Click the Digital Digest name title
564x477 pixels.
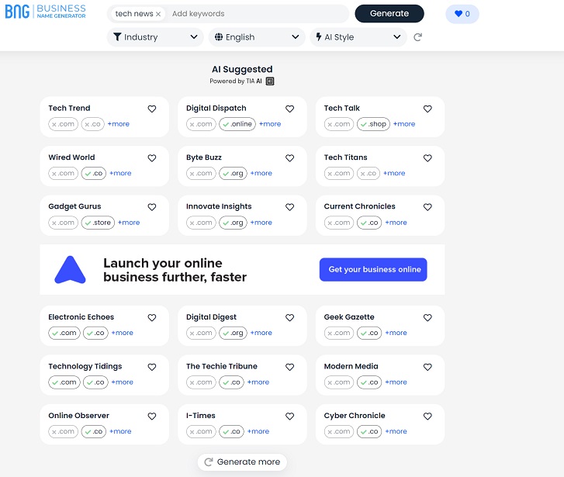211,317
